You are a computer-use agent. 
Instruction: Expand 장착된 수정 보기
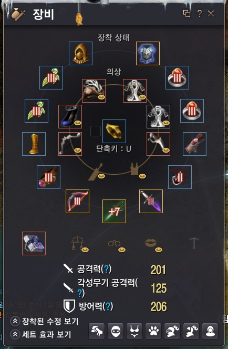coord(45,321)
